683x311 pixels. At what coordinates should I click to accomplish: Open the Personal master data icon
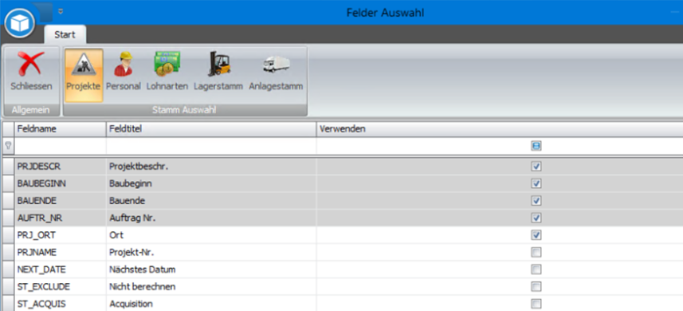pos(124,64)
